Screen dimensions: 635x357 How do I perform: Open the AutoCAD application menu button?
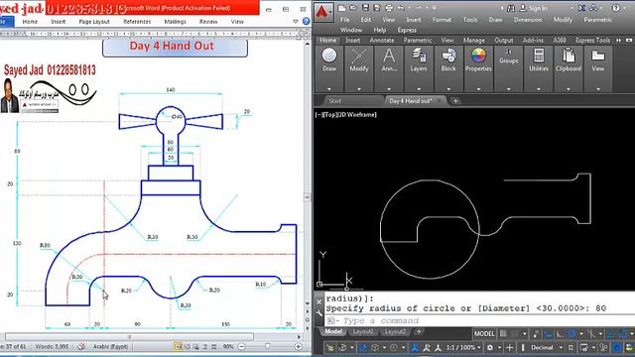coord(323,12)
